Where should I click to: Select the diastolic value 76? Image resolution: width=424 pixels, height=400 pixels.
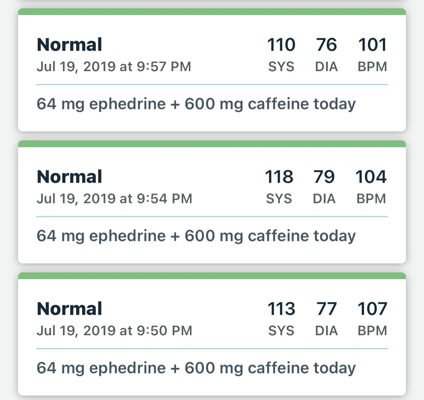click(x=326, y=45)
